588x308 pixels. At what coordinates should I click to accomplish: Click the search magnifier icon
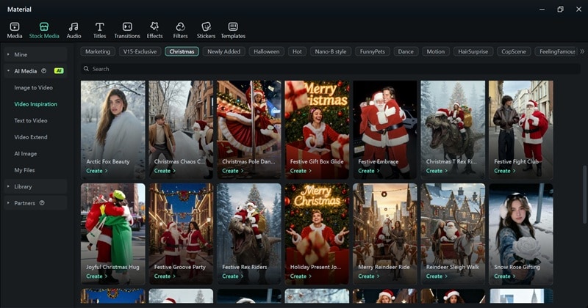[86, 69]
